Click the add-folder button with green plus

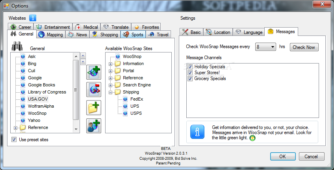point(94,108)
